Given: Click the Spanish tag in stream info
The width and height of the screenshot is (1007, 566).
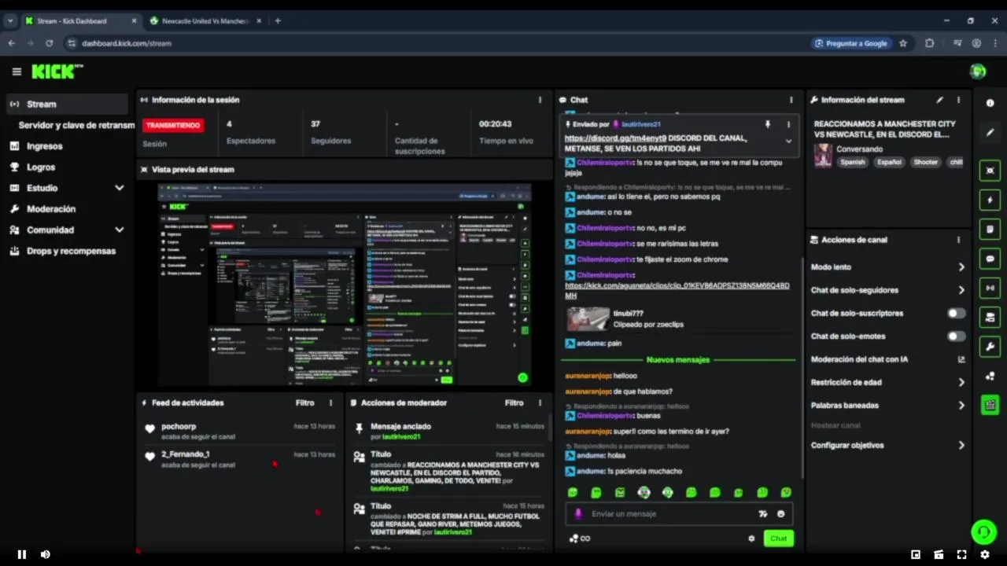Looking at the screenshot, I should pyautogui.click(x=852, y=162).
